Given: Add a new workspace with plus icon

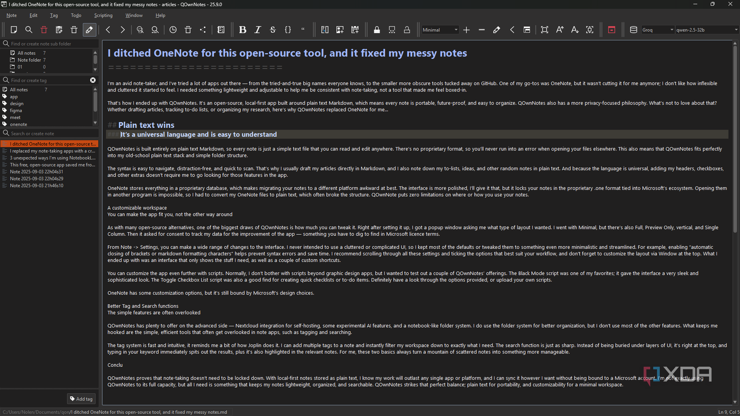Looking at the screenshot, I should [x=466, y=30].
